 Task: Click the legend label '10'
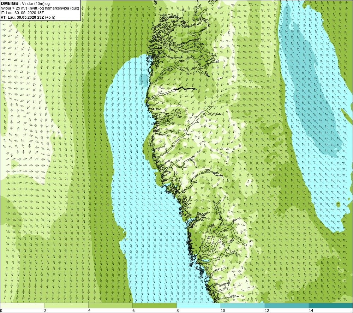coord(222,311)
